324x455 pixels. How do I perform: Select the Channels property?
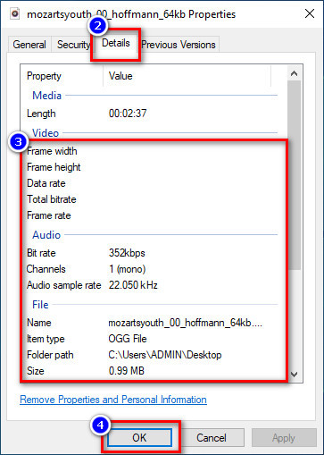[46, 269]
